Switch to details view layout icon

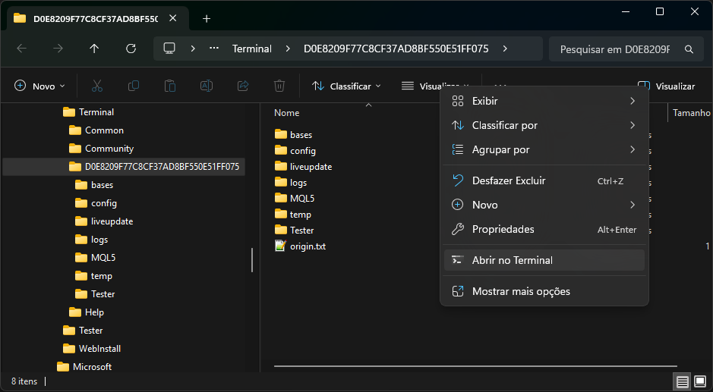682,381
